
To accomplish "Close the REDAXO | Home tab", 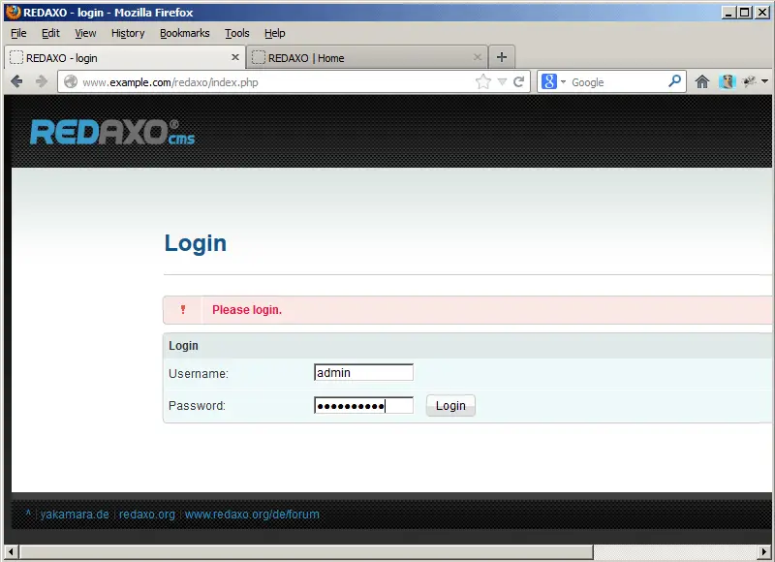I will click(477, 57).
